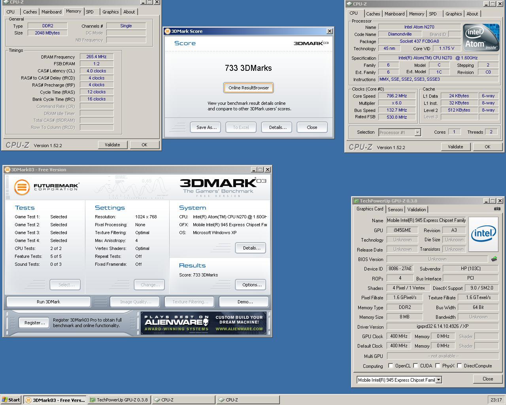
Task: Enable the PhysX checkbox
Action: coord(438,366)
